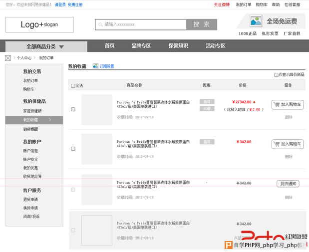The width and height of the screenshot is (309, 252).
Task: Click the 到货通知 button
Action: [x=288, y=184]
